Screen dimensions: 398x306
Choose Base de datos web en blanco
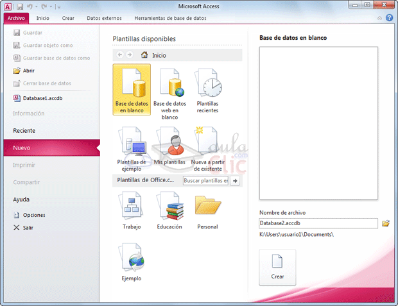point(169,93)
